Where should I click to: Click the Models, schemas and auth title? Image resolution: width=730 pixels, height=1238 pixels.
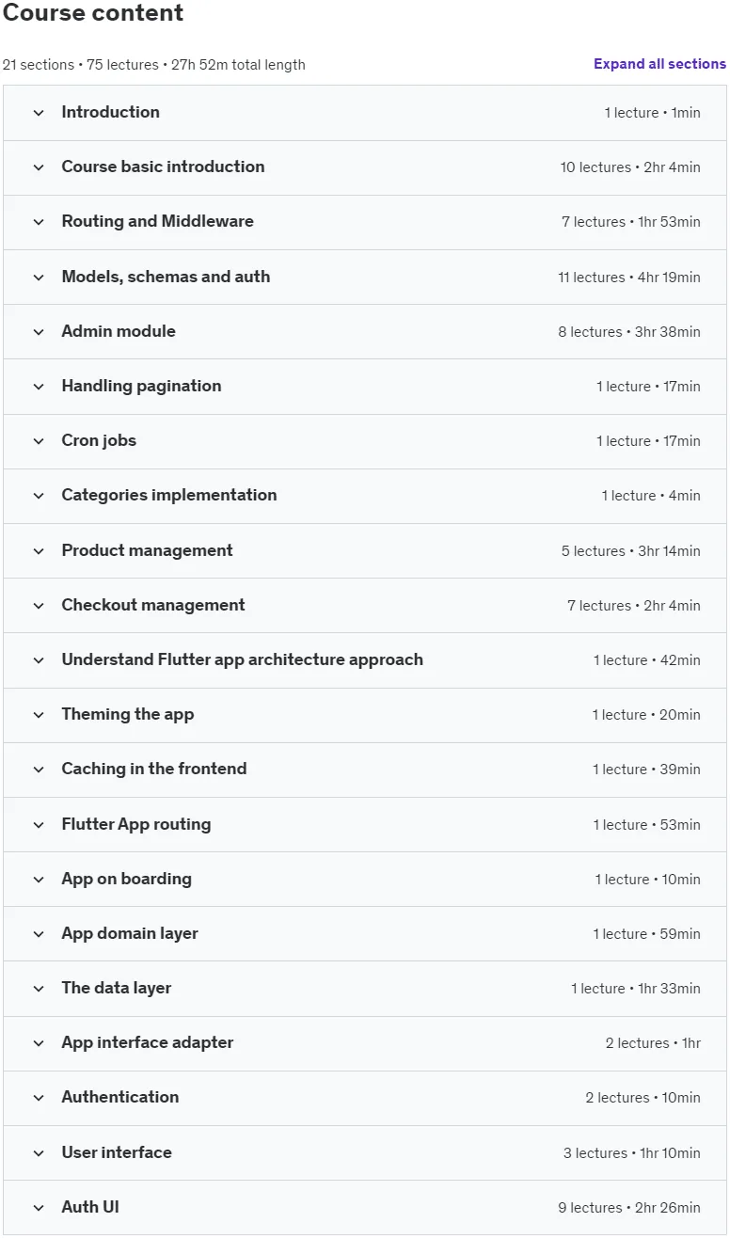pos(166,277)
